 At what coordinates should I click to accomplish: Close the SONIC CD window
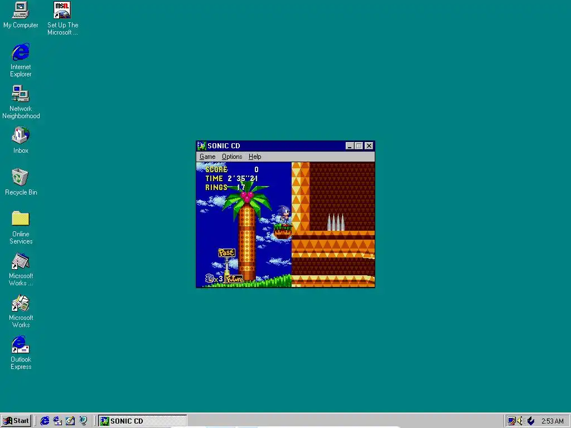point(369,146)
